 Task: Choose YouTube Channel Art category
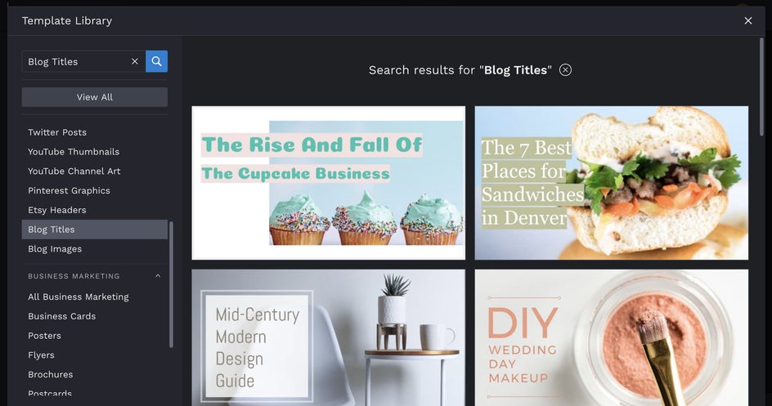tap(74, 171)
